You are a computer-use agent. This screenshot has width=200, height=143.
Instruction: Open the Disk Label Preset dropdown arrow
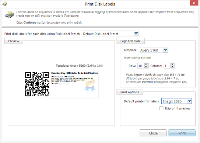(x=136, y=34)
